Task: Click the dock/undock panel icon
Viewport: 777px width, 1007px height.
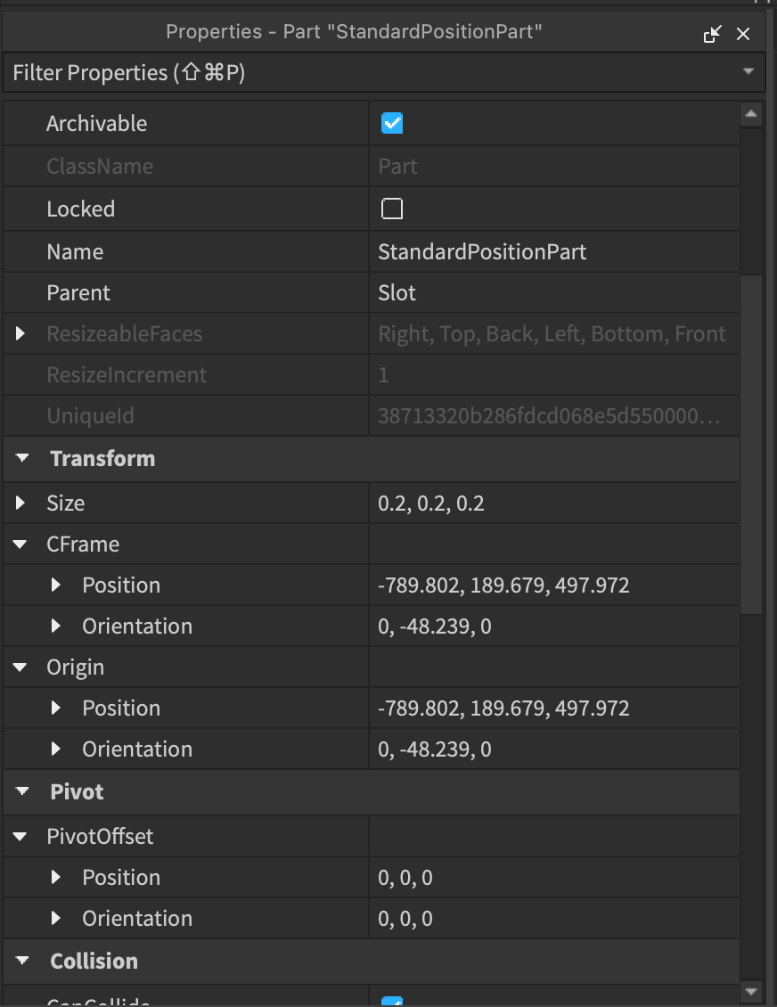Action: coord(714,34)
